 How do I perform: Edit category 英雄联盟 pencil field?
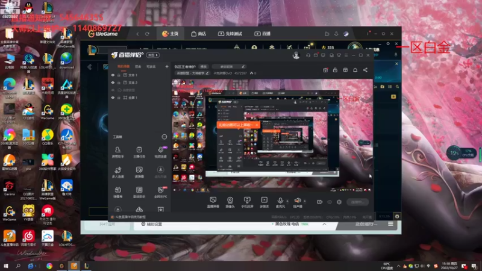(x=192, y=73)
